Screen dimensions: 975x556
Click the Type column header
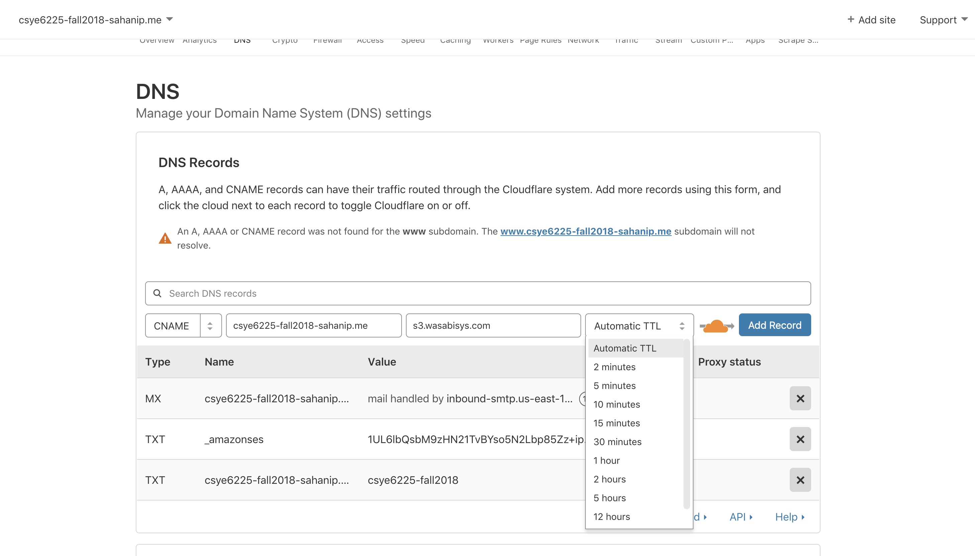(158, 362)
